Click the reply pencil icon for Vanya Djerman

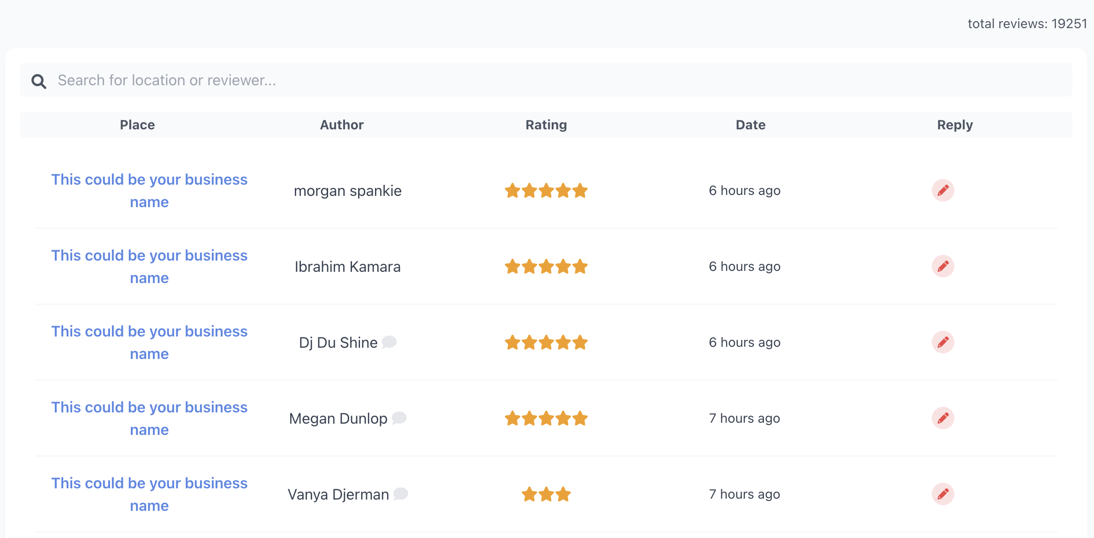[x=943, y=494]
